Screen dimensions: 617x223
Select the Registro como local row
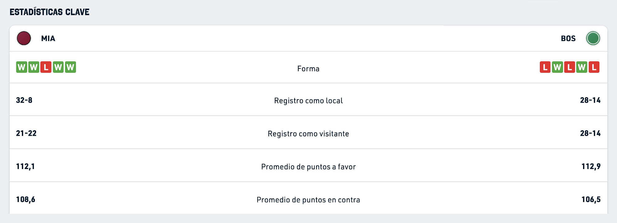click(x=308, y=100)
